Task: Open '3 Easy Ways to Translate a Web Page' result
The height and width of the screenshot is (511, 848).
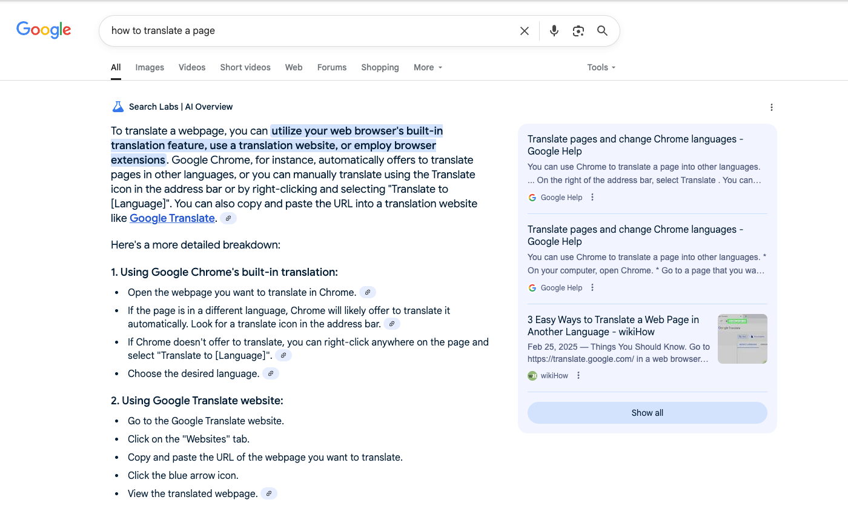Action: click(613, 326)
